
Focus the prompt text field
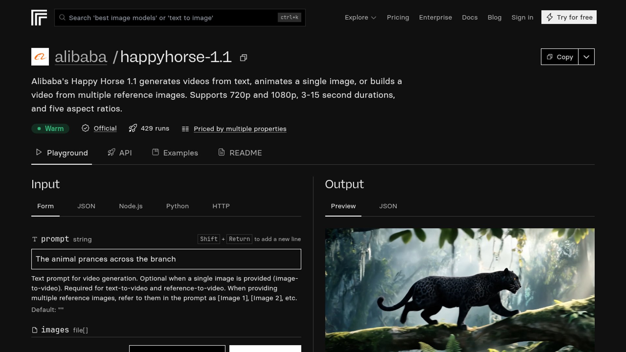click(x=166, y=259)
